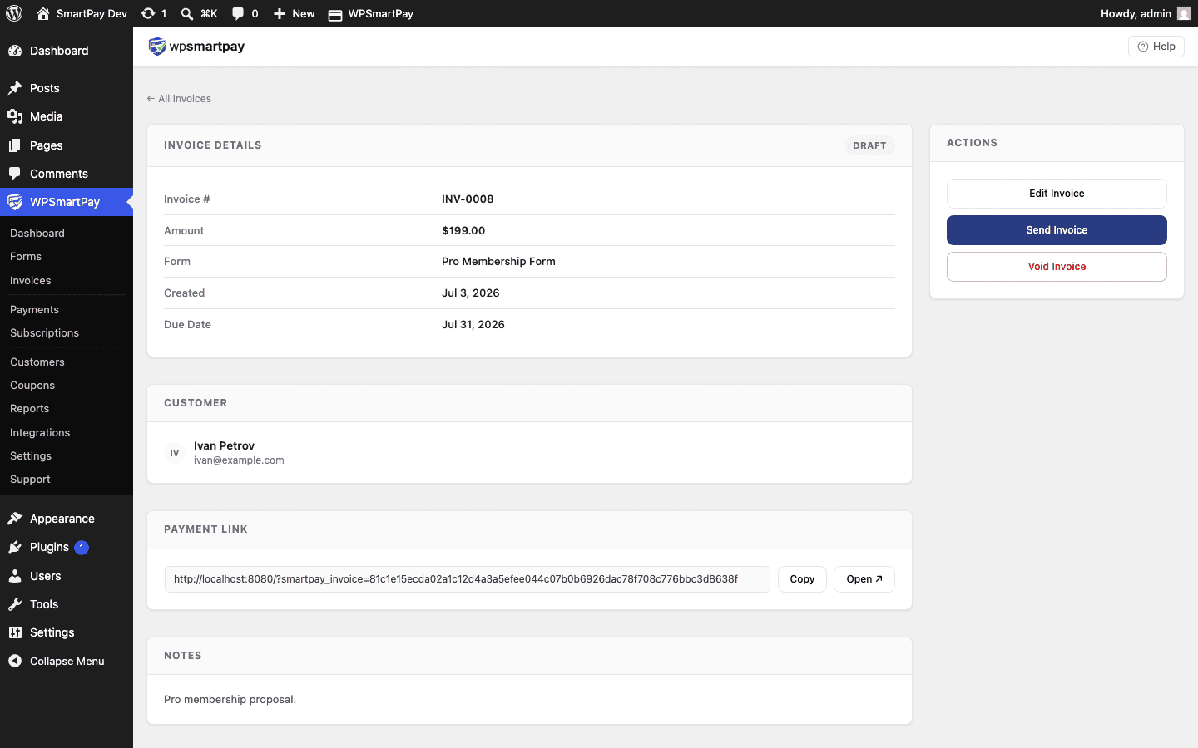Copy the payment link

point(802,579)
